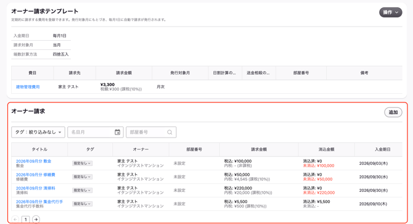Click the 追加 button
413x224 pixels.
tap(393, 112)
